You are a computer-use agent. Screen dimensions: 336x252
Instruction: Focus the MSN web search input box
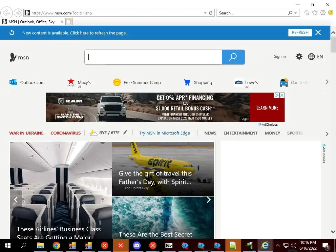153,57
